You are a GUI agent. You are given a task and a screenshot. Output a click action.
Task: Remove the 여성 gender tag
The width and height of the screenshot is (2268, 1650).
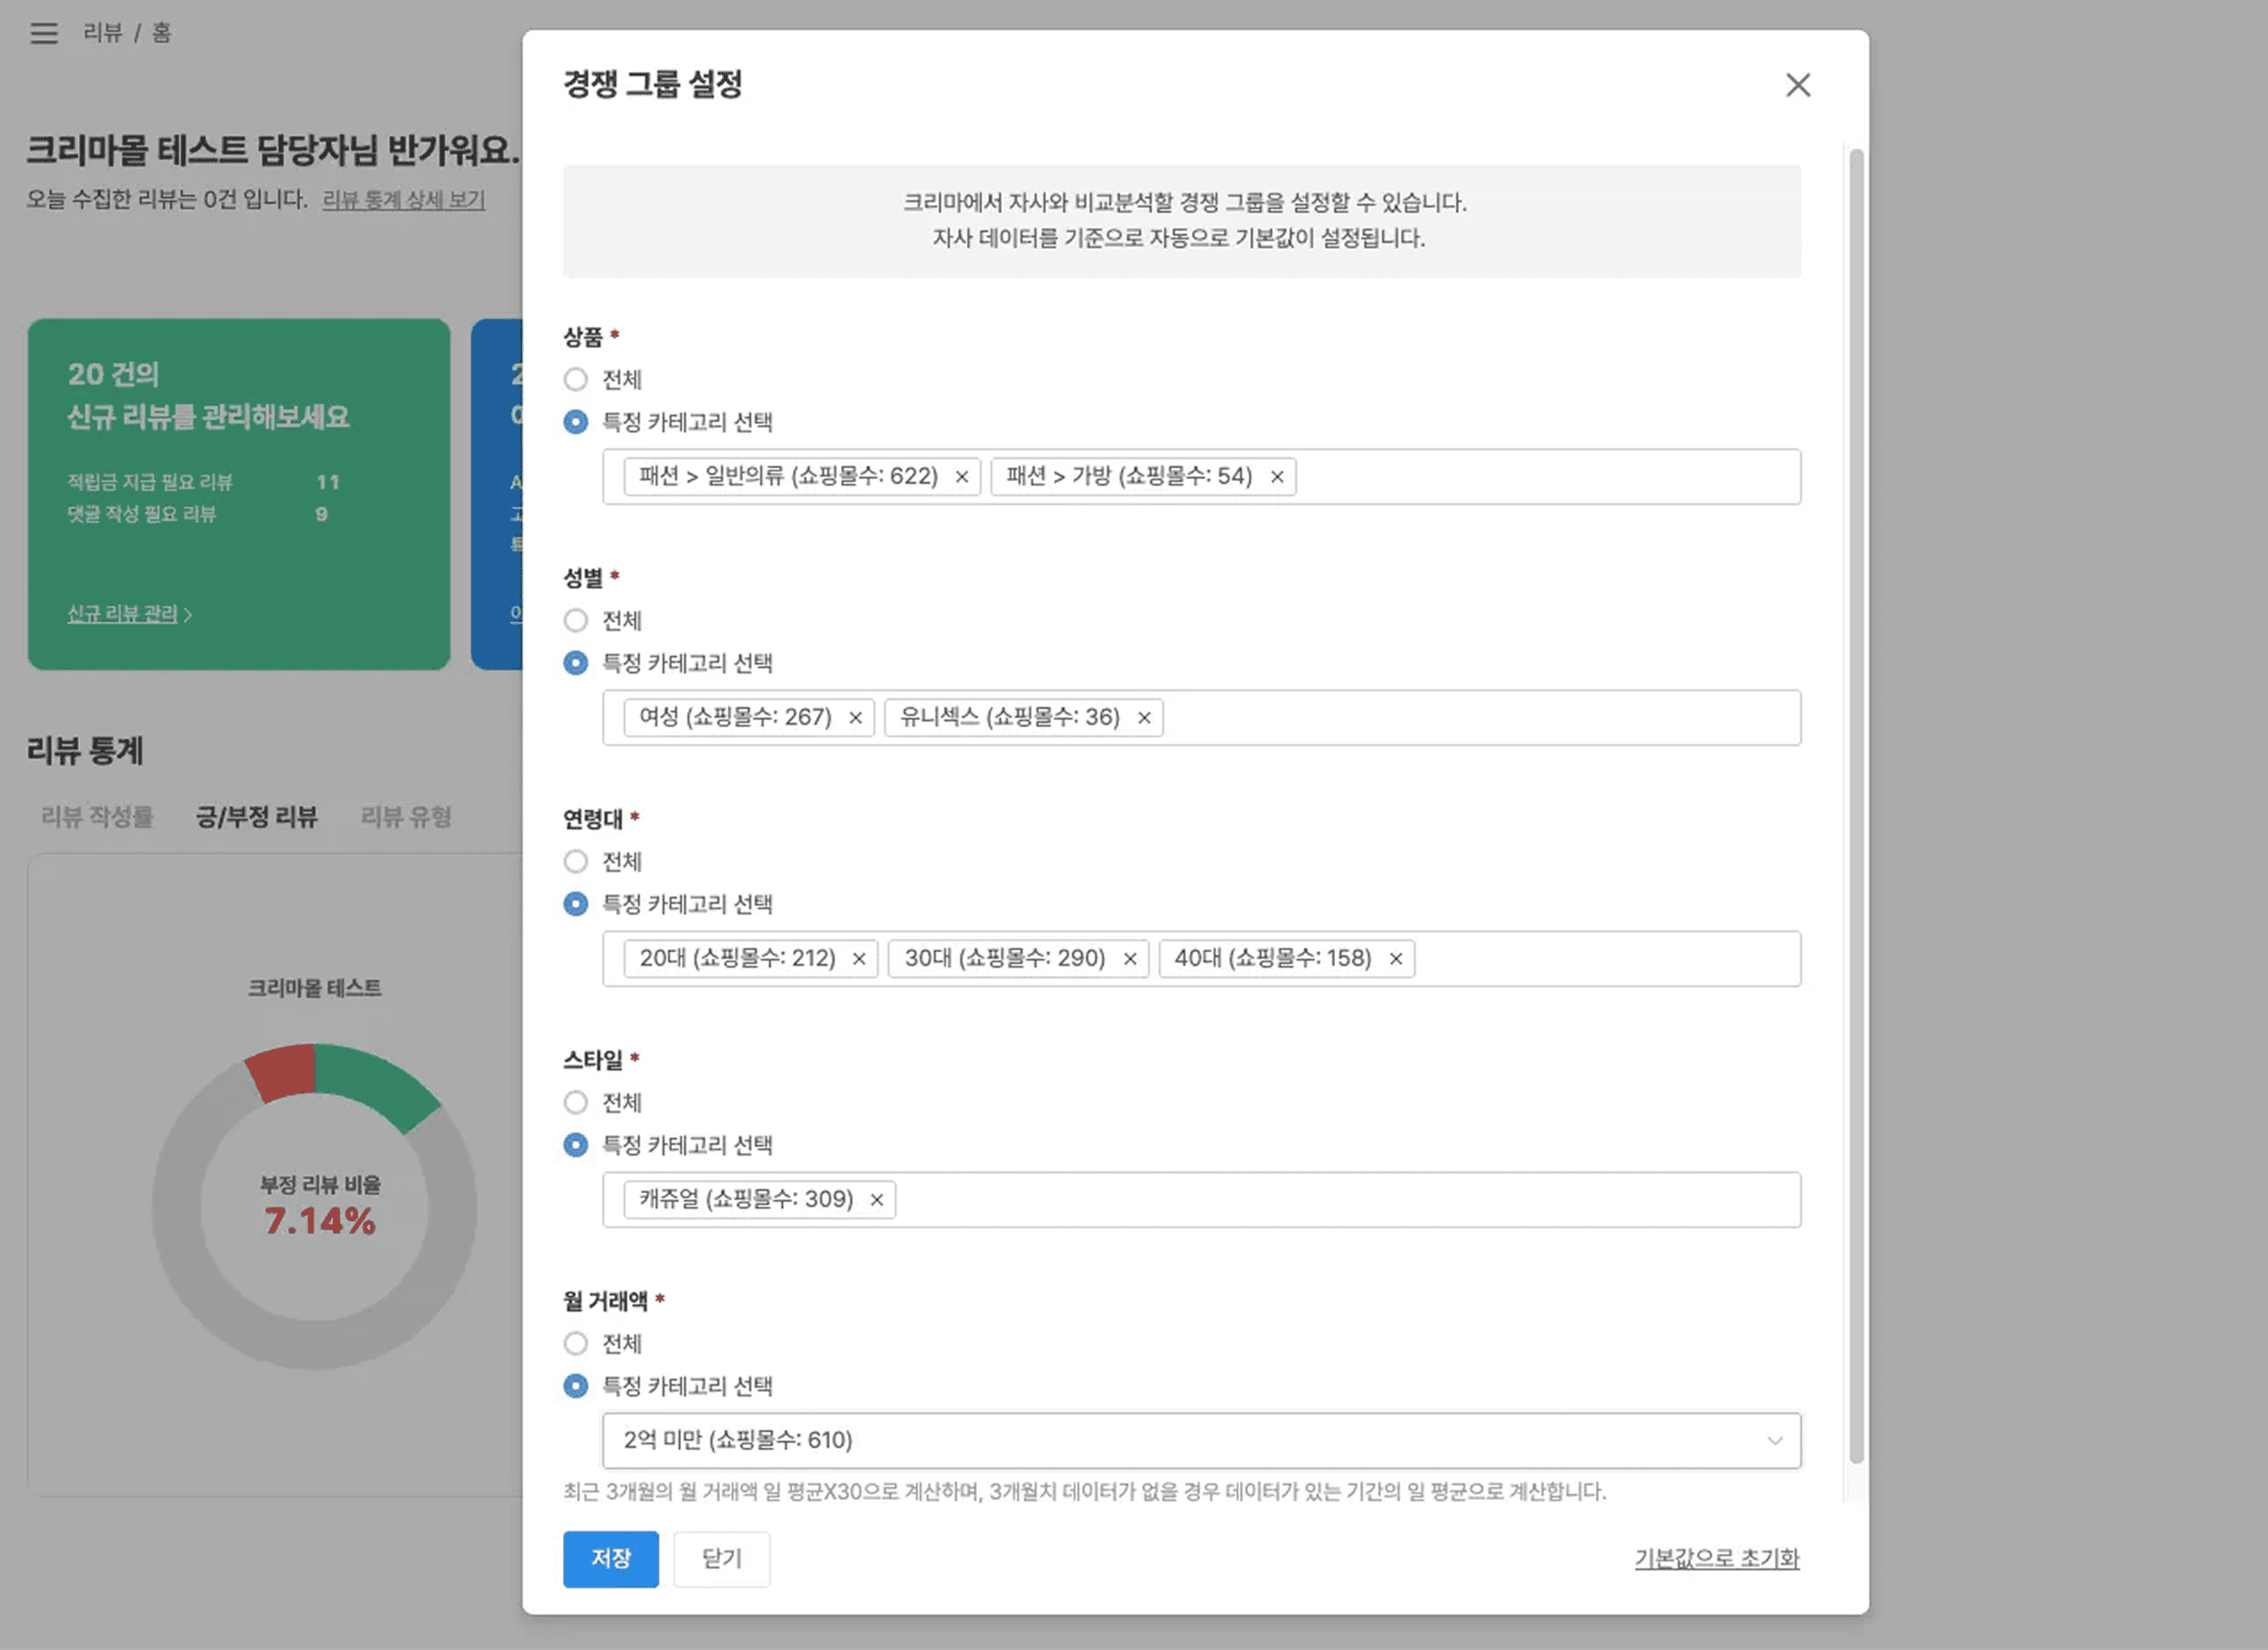pyautogui.click(x=856, y=718)
